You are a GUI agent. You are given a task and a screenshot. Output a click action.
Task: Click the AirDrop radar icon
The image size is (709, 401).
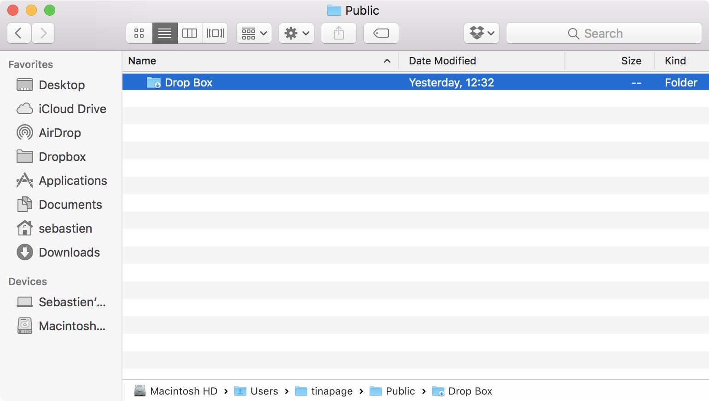tap(25, 133)
